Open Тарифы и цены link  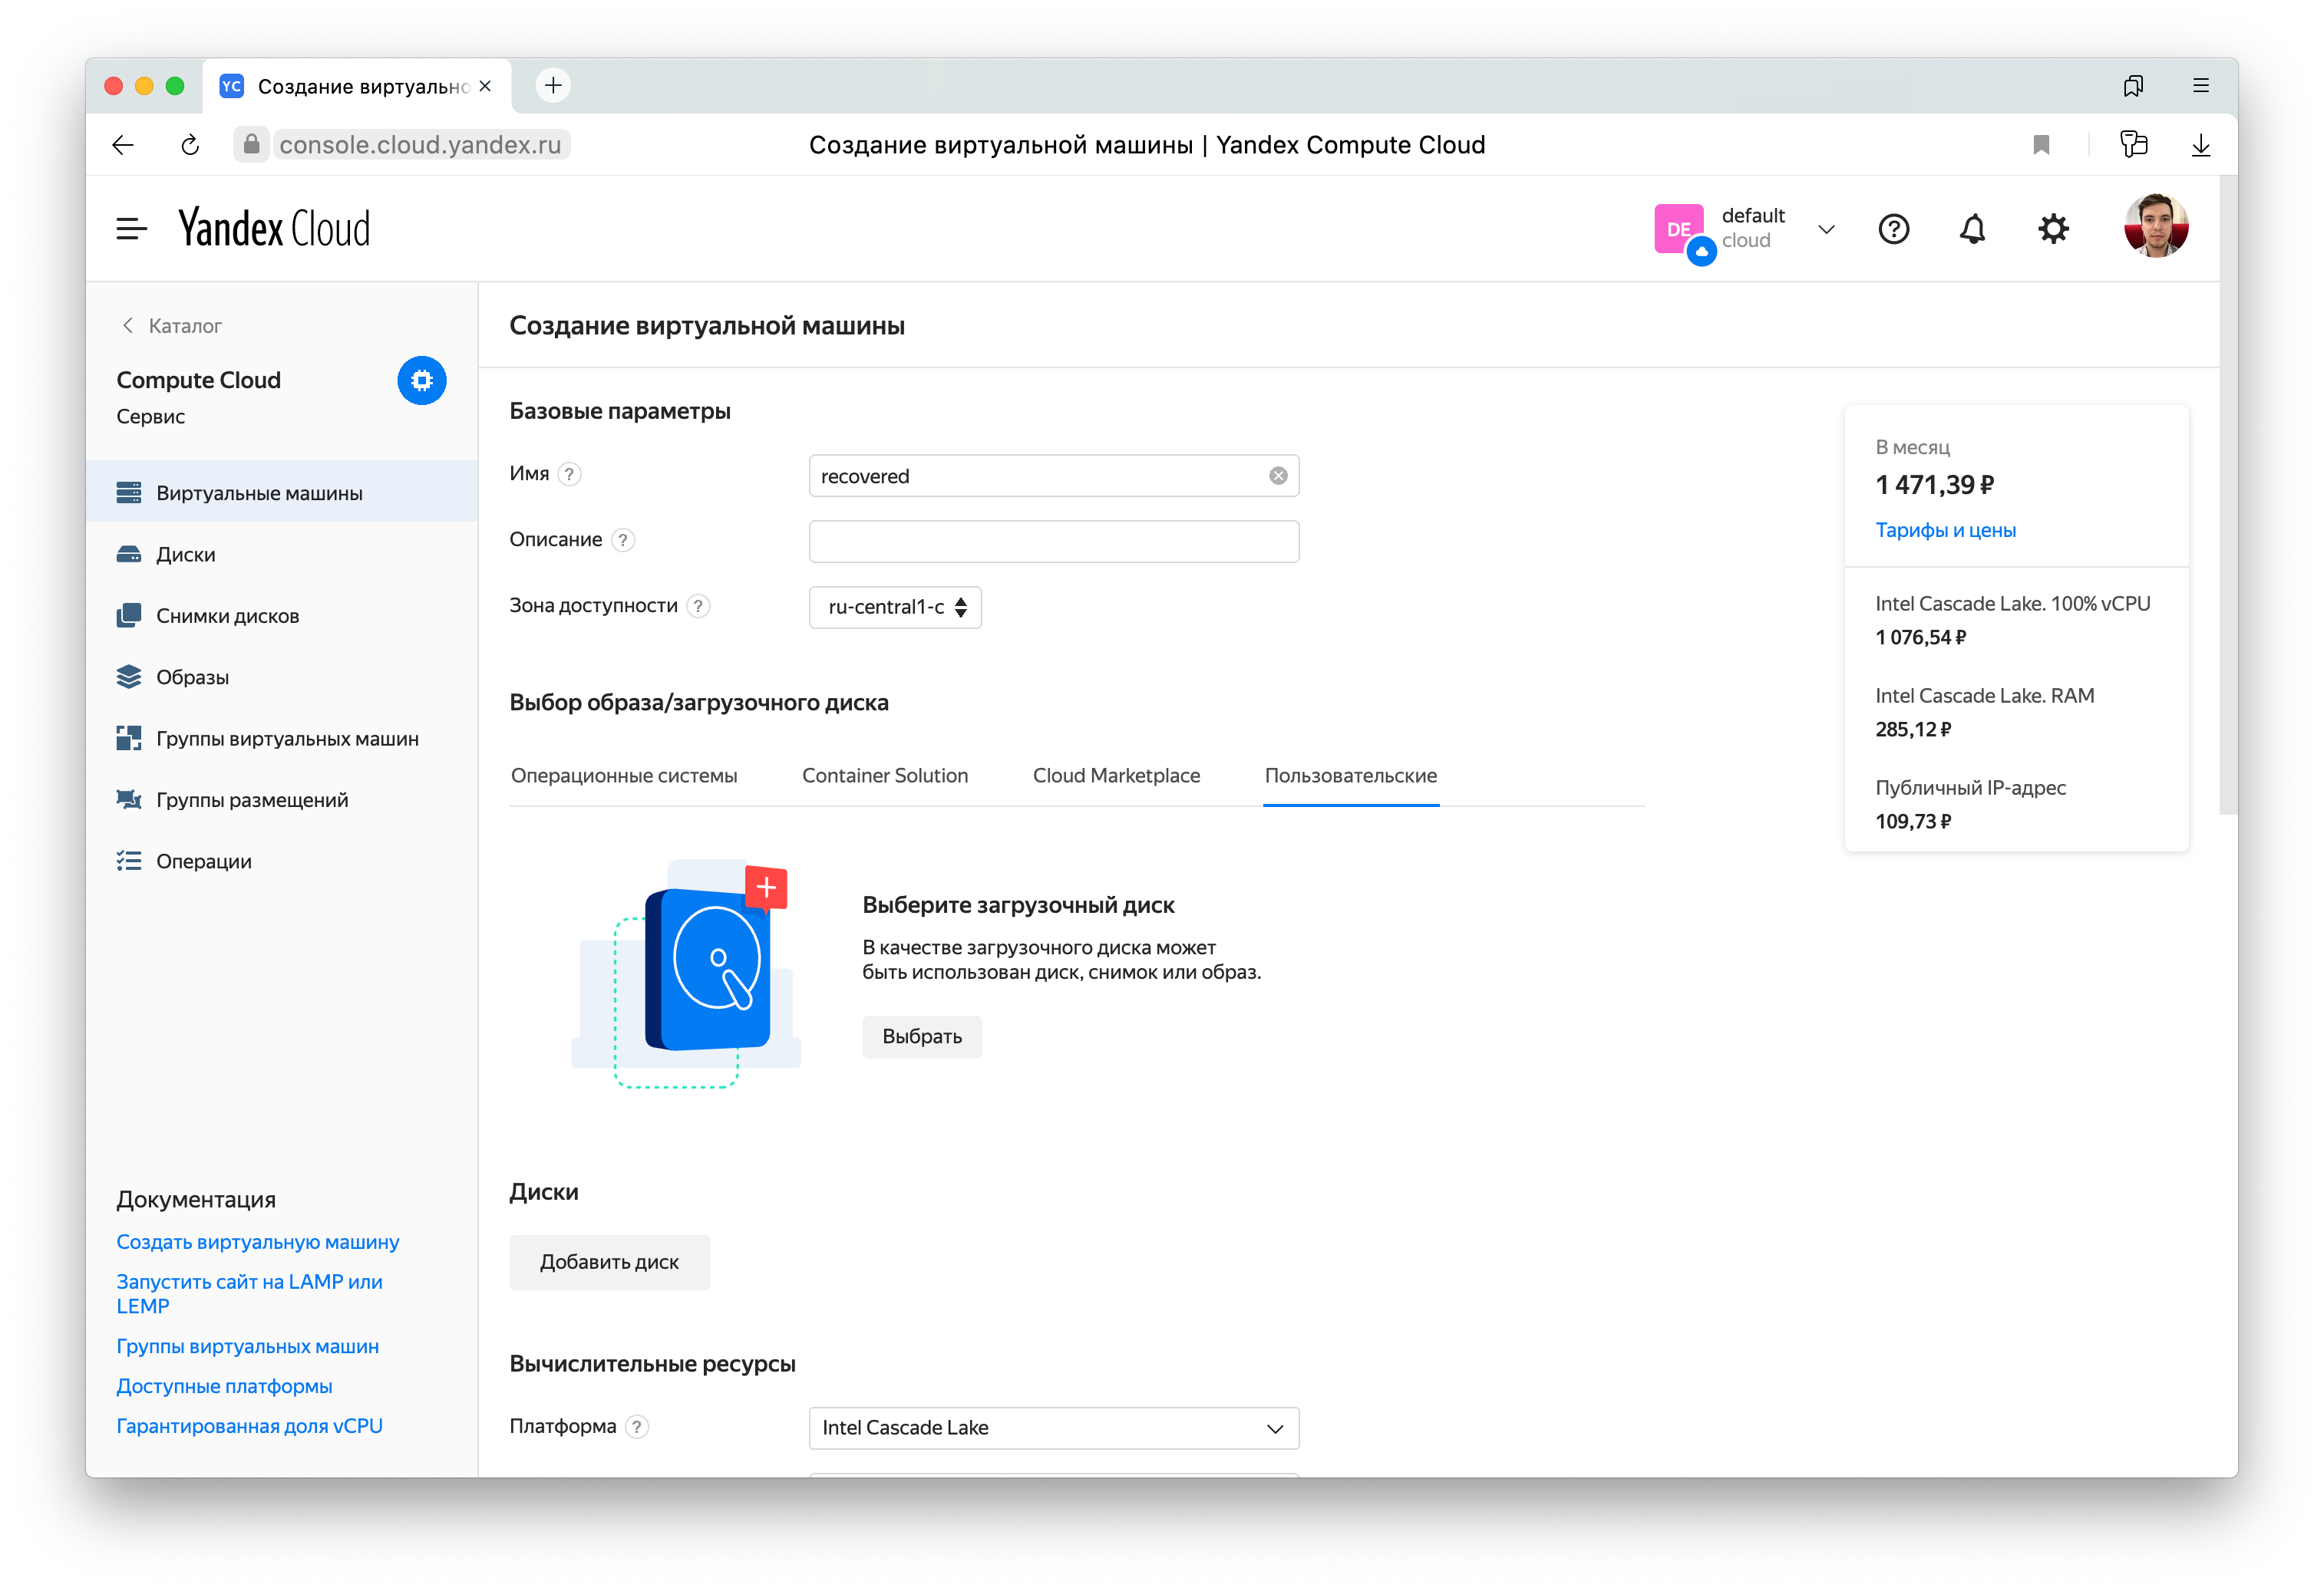(x=1945, y=531)
